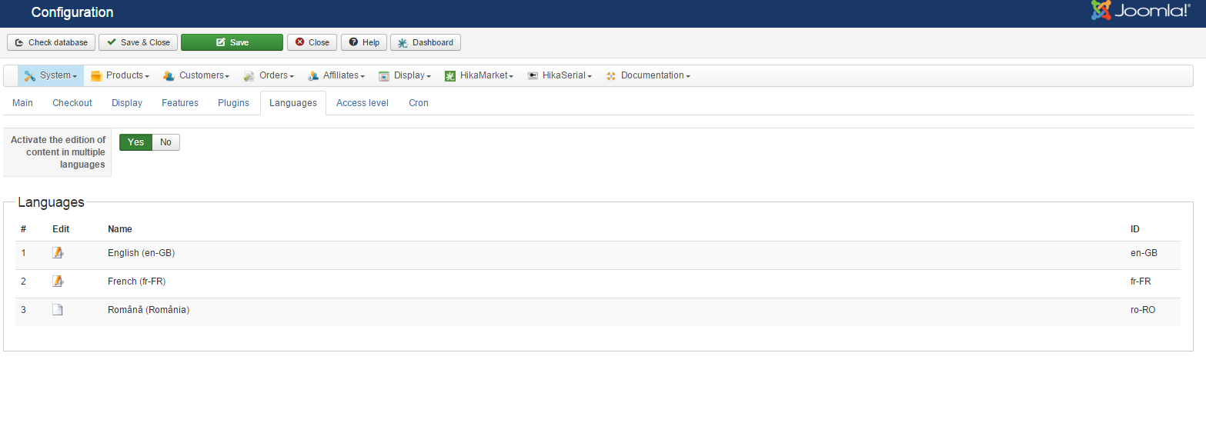The width and height of the screenshot is (1206, 423).
Task: Click the Edit column header
Action: coord(61,229)
